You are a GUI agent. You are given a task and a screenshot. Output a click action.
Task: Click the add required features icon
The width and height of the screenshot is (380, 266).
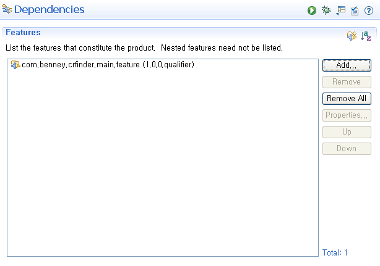[352, 36]
